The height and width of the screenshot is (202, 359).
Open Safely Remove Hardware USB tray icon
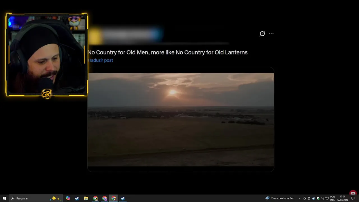309,198
